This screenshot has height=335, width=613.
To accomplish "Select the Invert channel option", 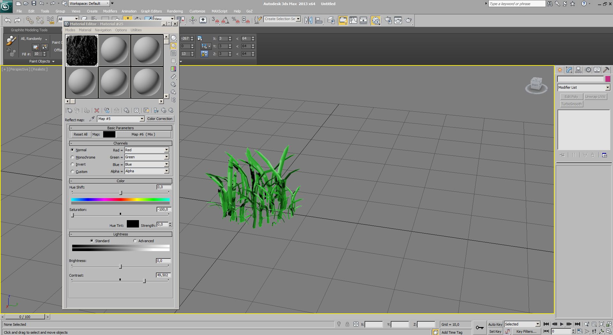I will click(x=73, y=164).
